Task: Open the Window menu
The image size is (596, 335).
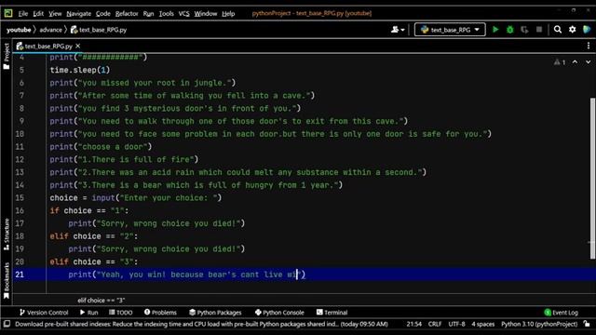Action: pyautogui.click(x=206, y=14)
